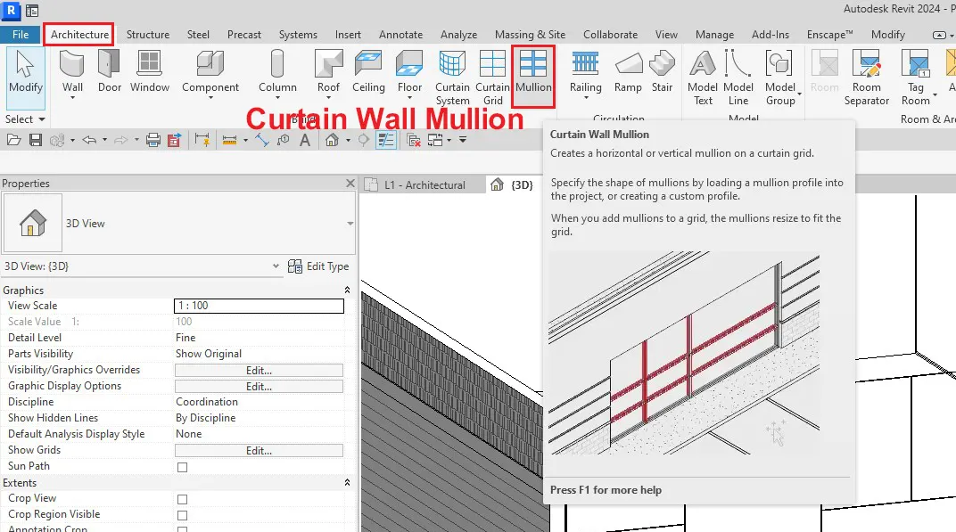Select the Railing tool
Image resolution: width=956 pixels, height=532 pixels.
(x=585, y=72)
